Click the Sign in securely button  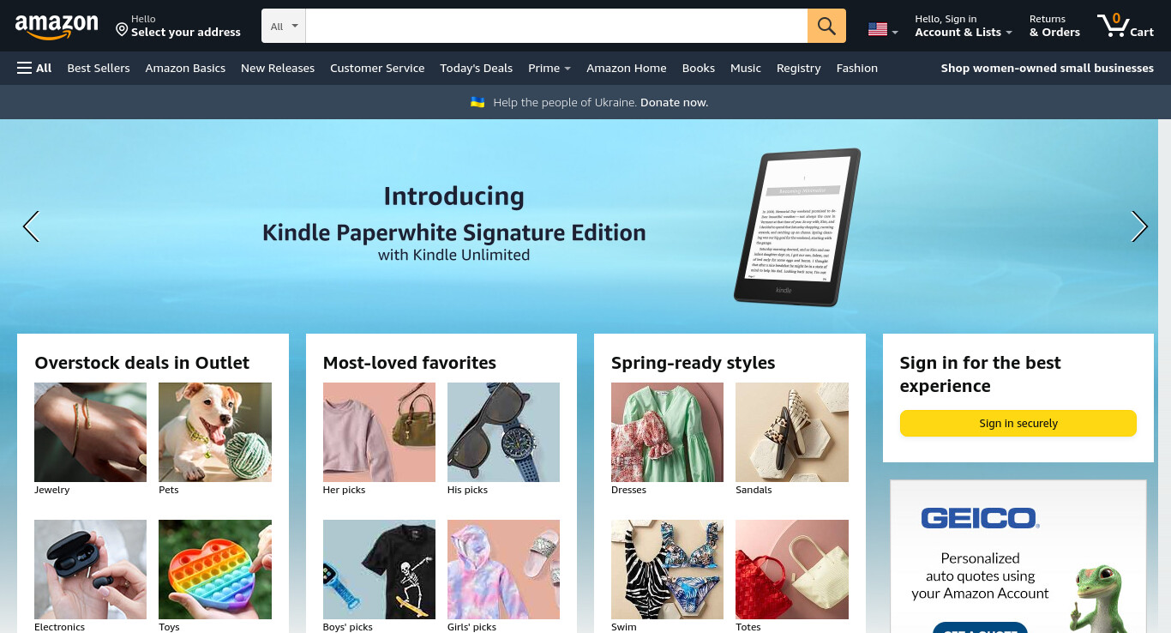click(x=1018, y=424)
